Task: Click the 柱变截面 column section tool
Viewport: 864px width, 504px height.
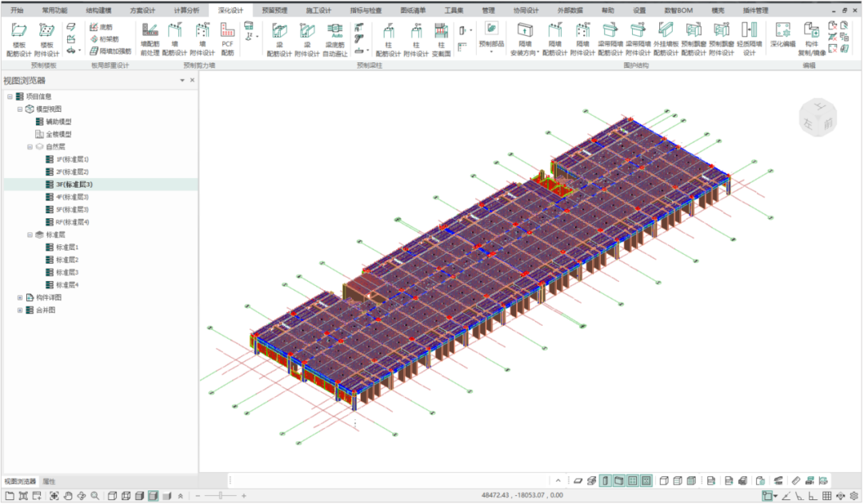Action: [x=441, y=40]
